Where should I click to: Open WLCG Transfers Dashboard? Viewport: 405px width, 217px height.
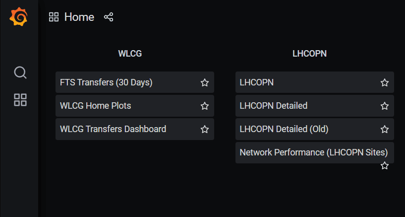113,129
